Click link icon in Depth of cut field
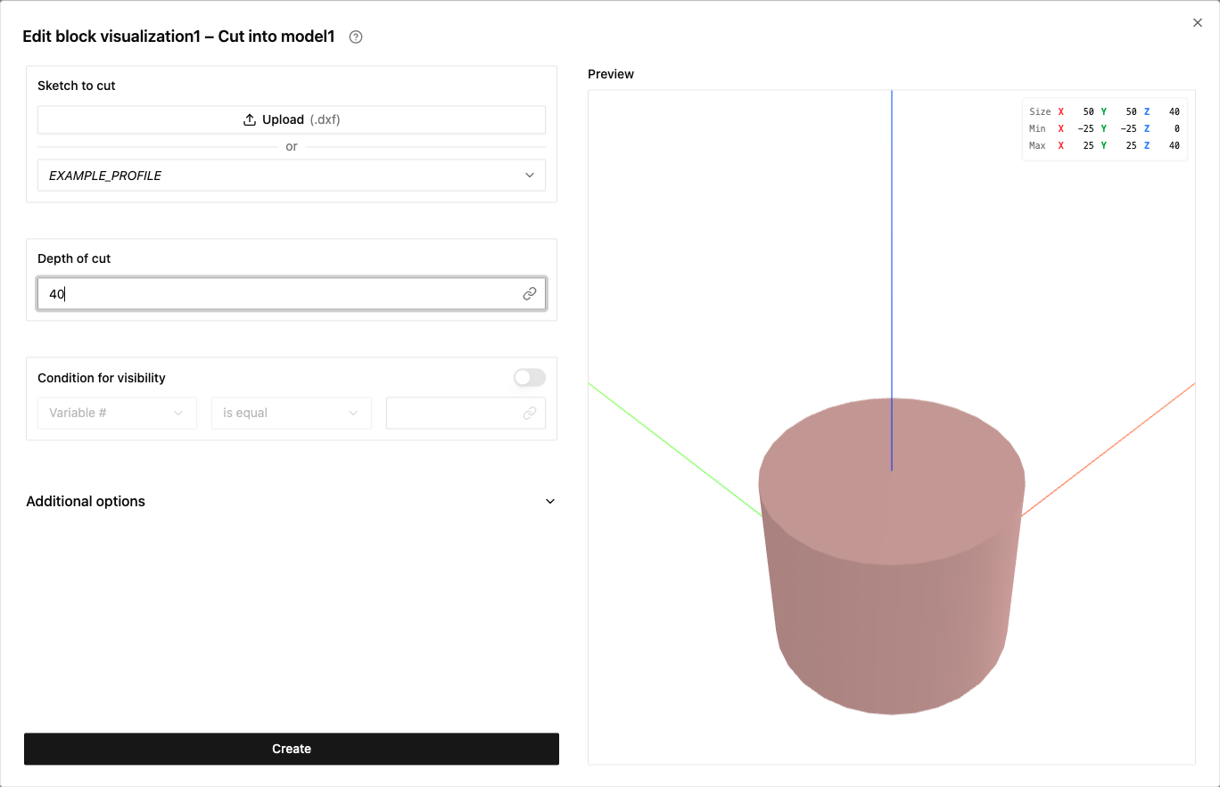 click(x=530, y=293)
